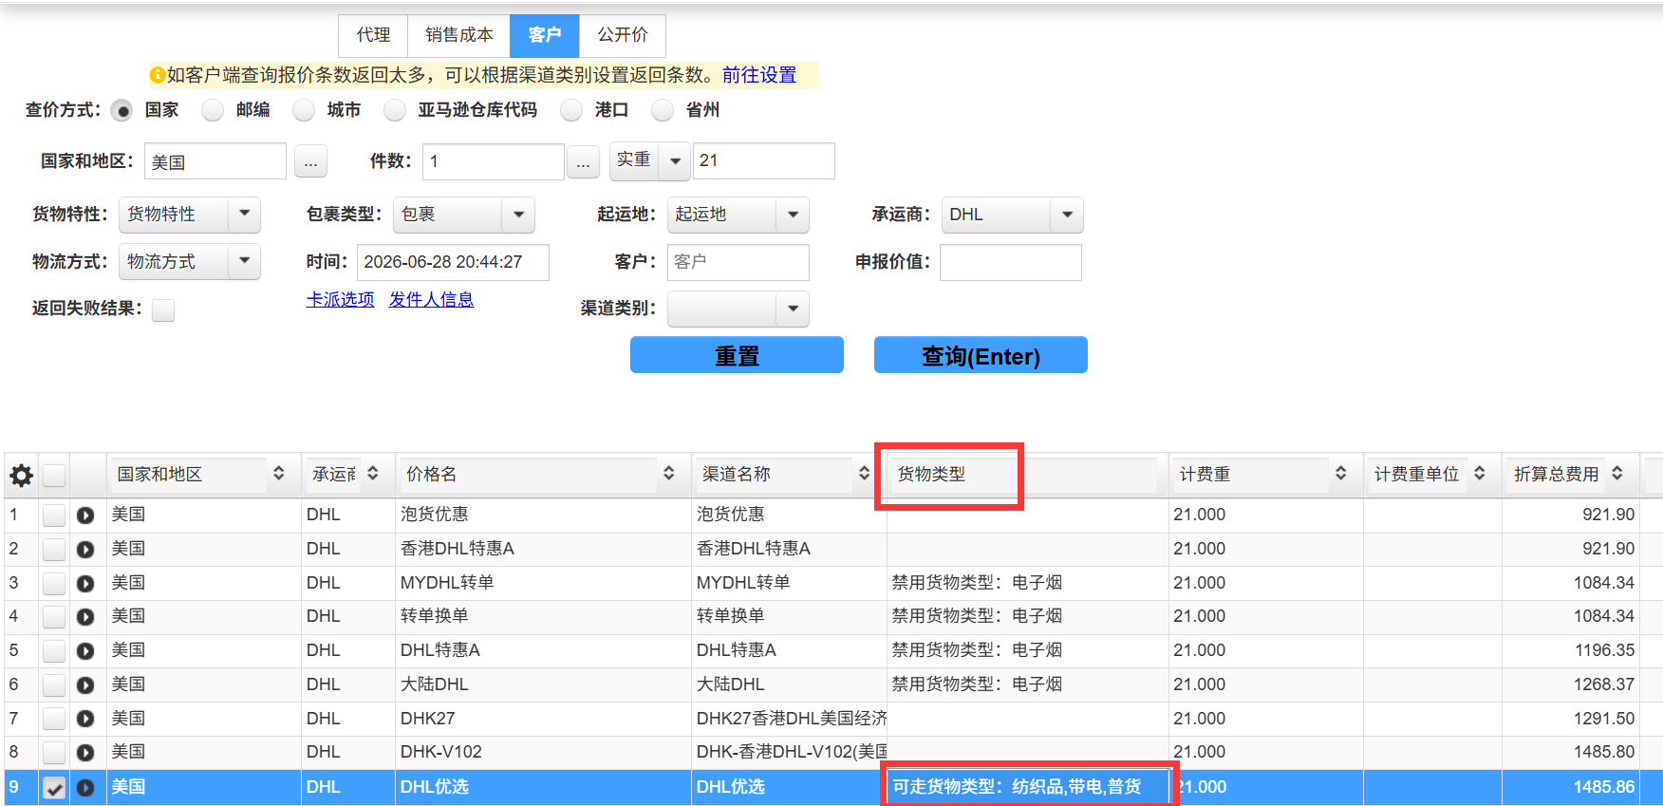1663x806 pixels.
Task: Click 大陆DHL price name cell
Action: coord(544,684)
